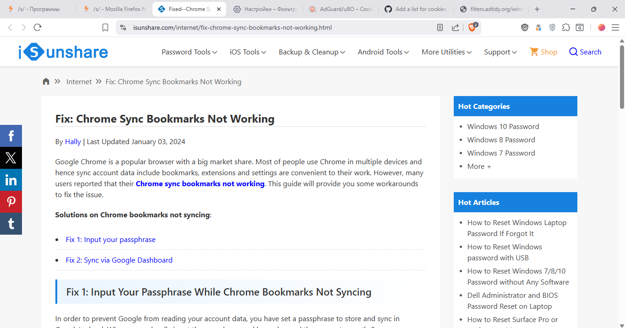Image resolution: width=625 pixels, height=328 pixels.
Task: Expand the More Utilities menu
Action: (x=447, y=52)
